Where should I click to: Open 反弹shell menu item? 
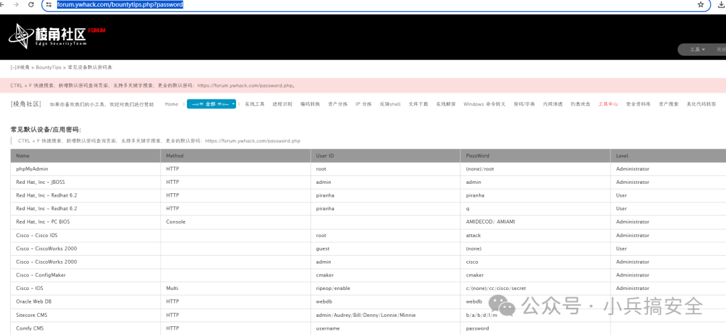[x=390, y=104]
